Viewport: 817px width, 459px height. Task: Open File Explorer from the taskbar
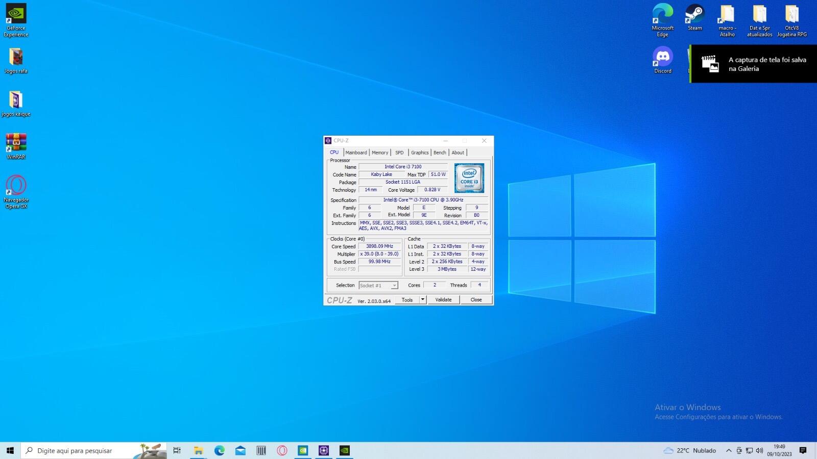pos(198,450)
